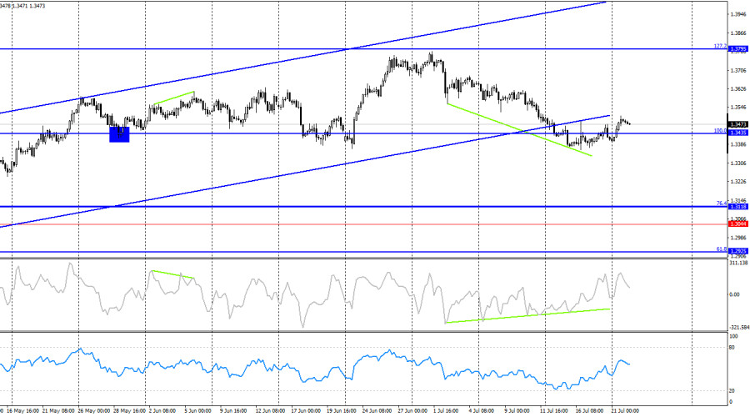
Task: Click the 1.3795 Fibonacci price tag
Action: pyautogui.click(x=738, y=49)
